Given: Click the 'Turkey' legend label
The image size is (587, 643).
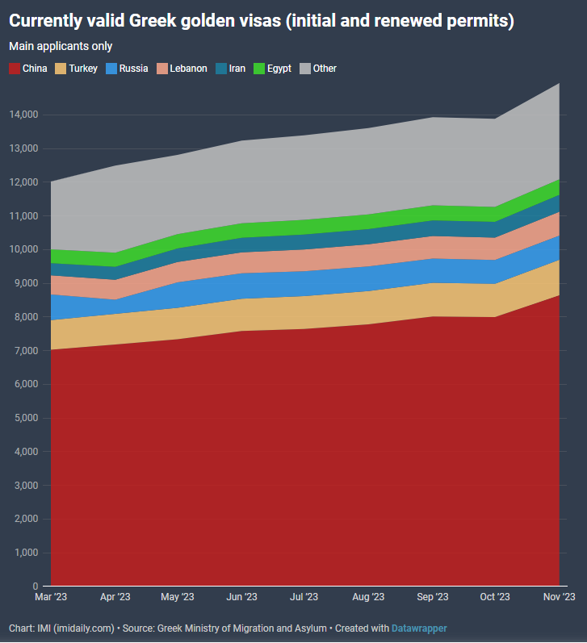Looking at the screenshot, I should click(83, 69).
